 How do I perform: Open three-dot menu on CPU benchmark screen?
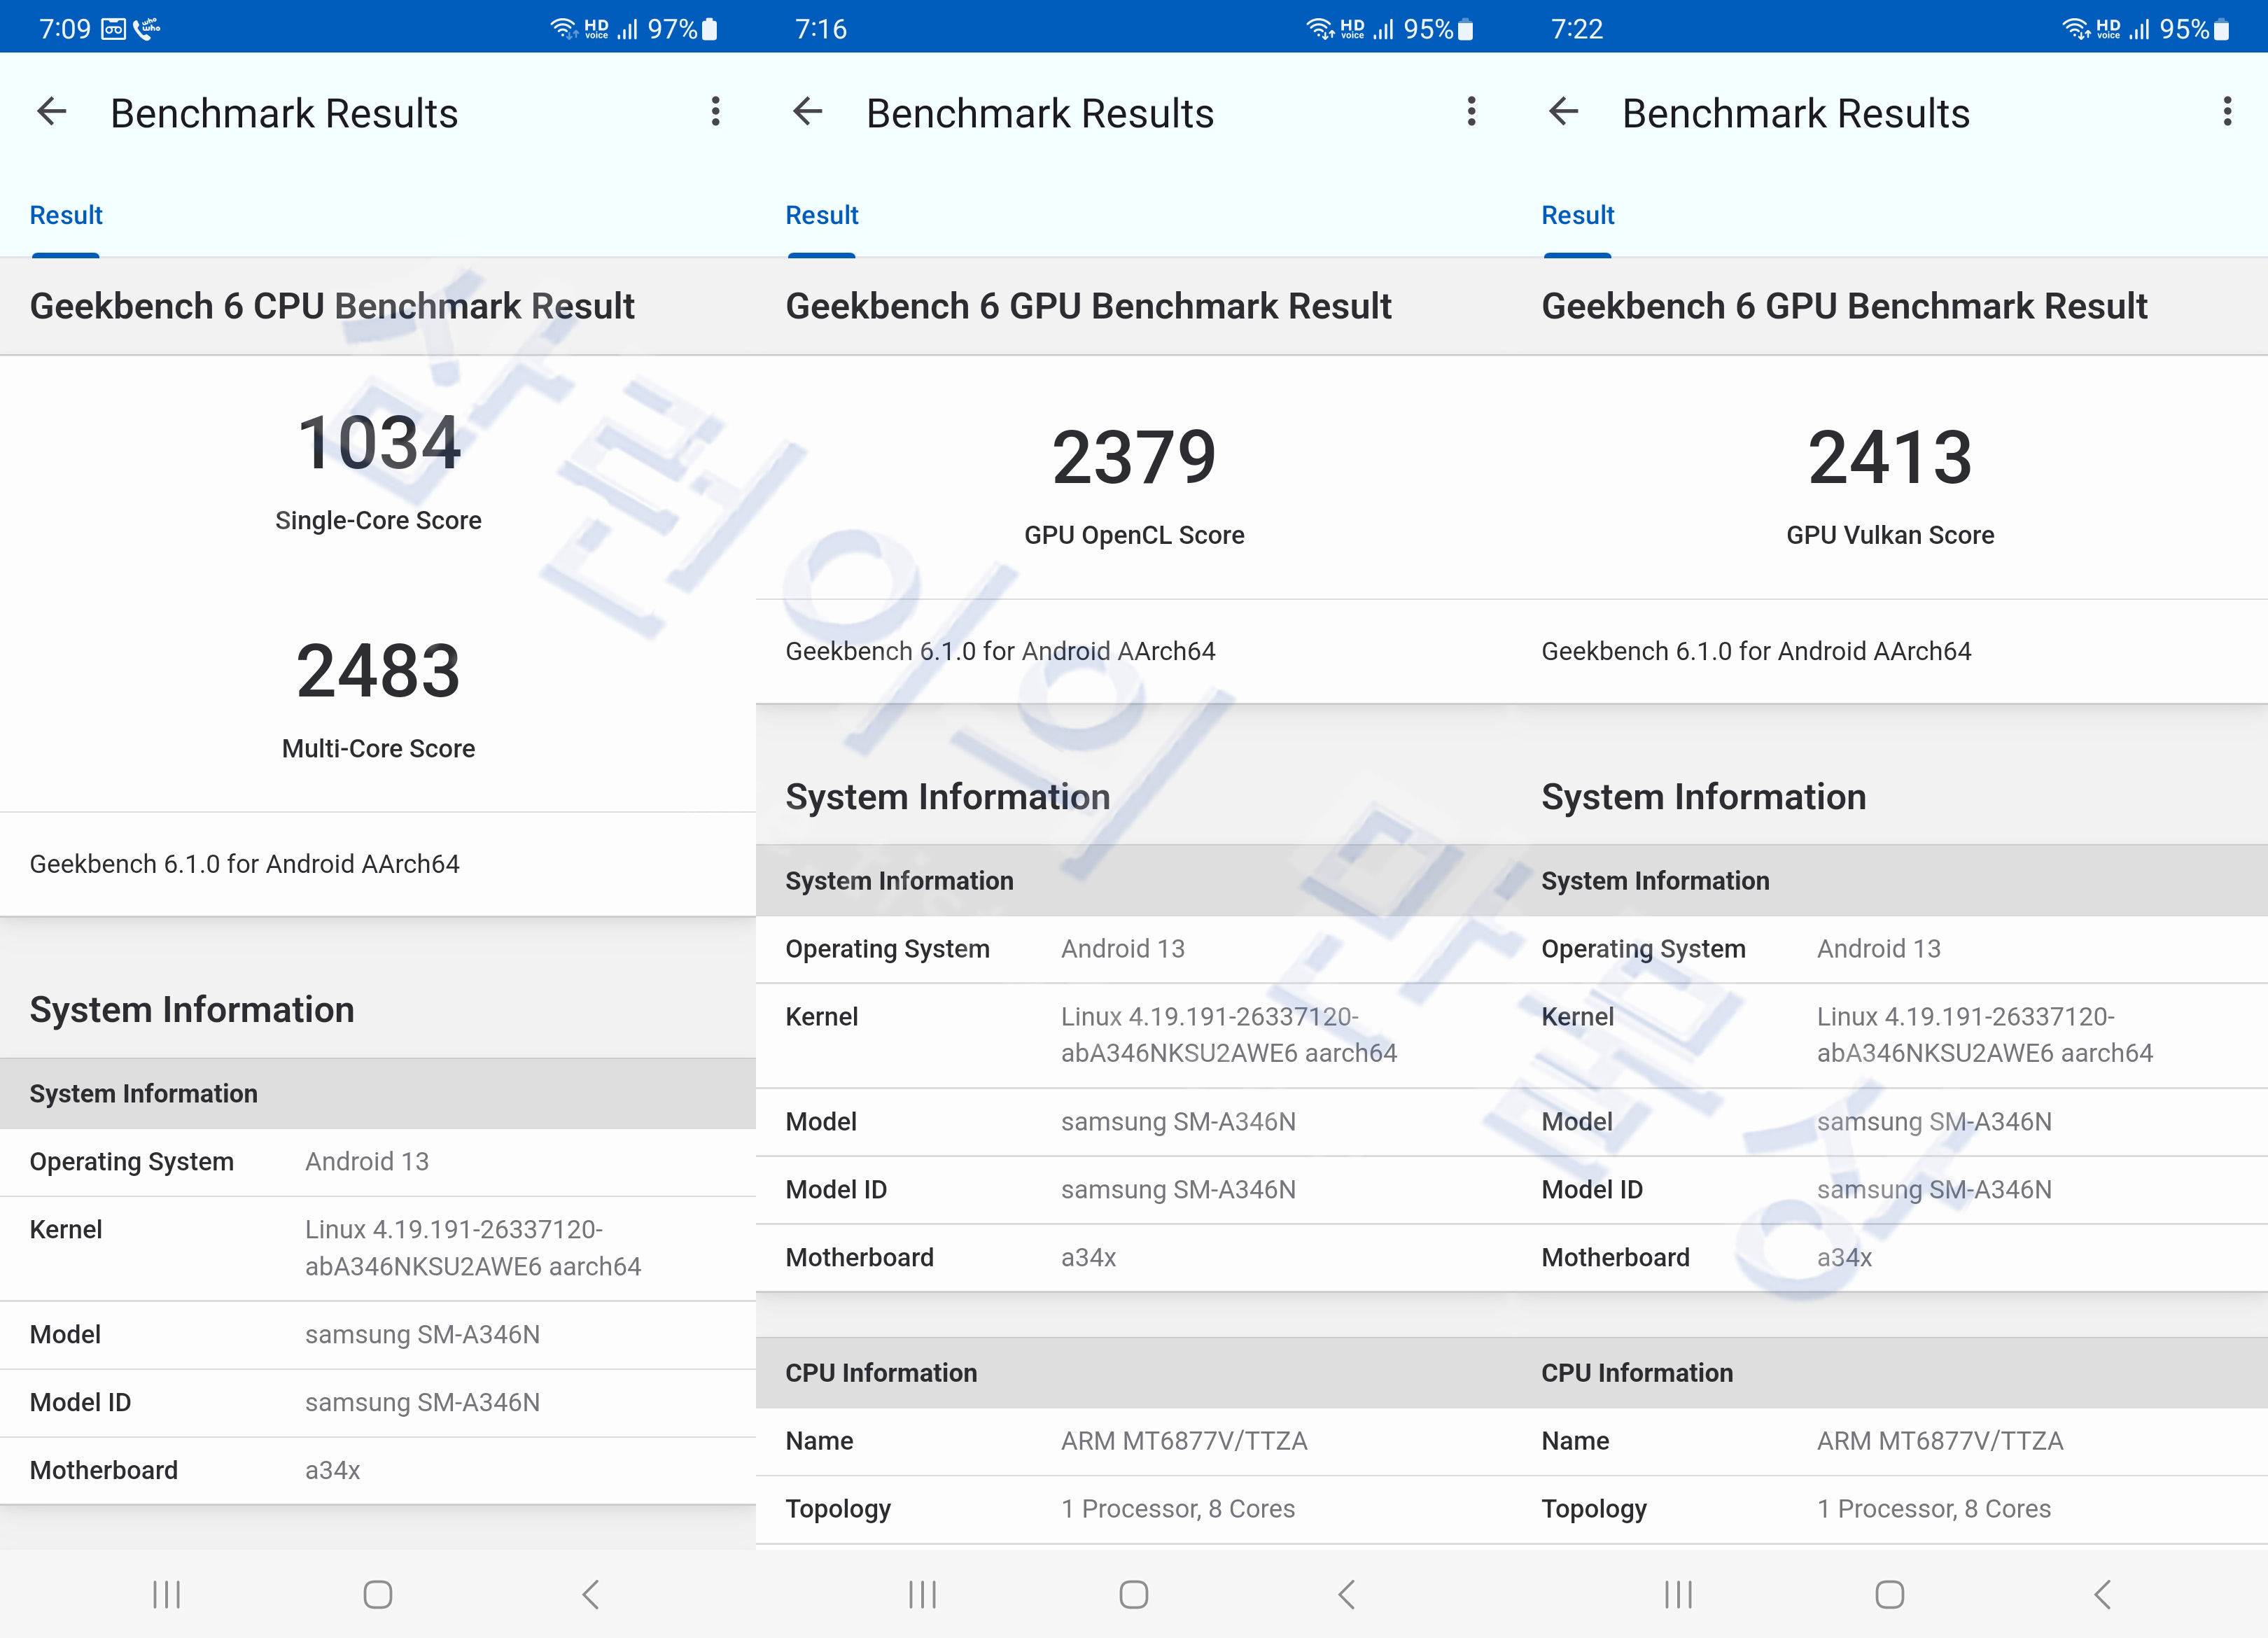point(715,112)
